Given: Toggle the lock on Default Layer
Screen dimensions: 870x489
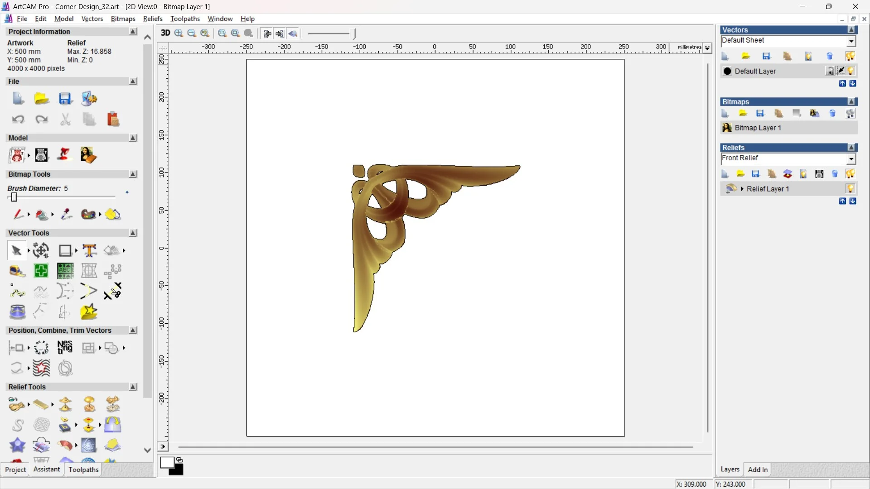Looking at the screenshot, I should 830,71.
